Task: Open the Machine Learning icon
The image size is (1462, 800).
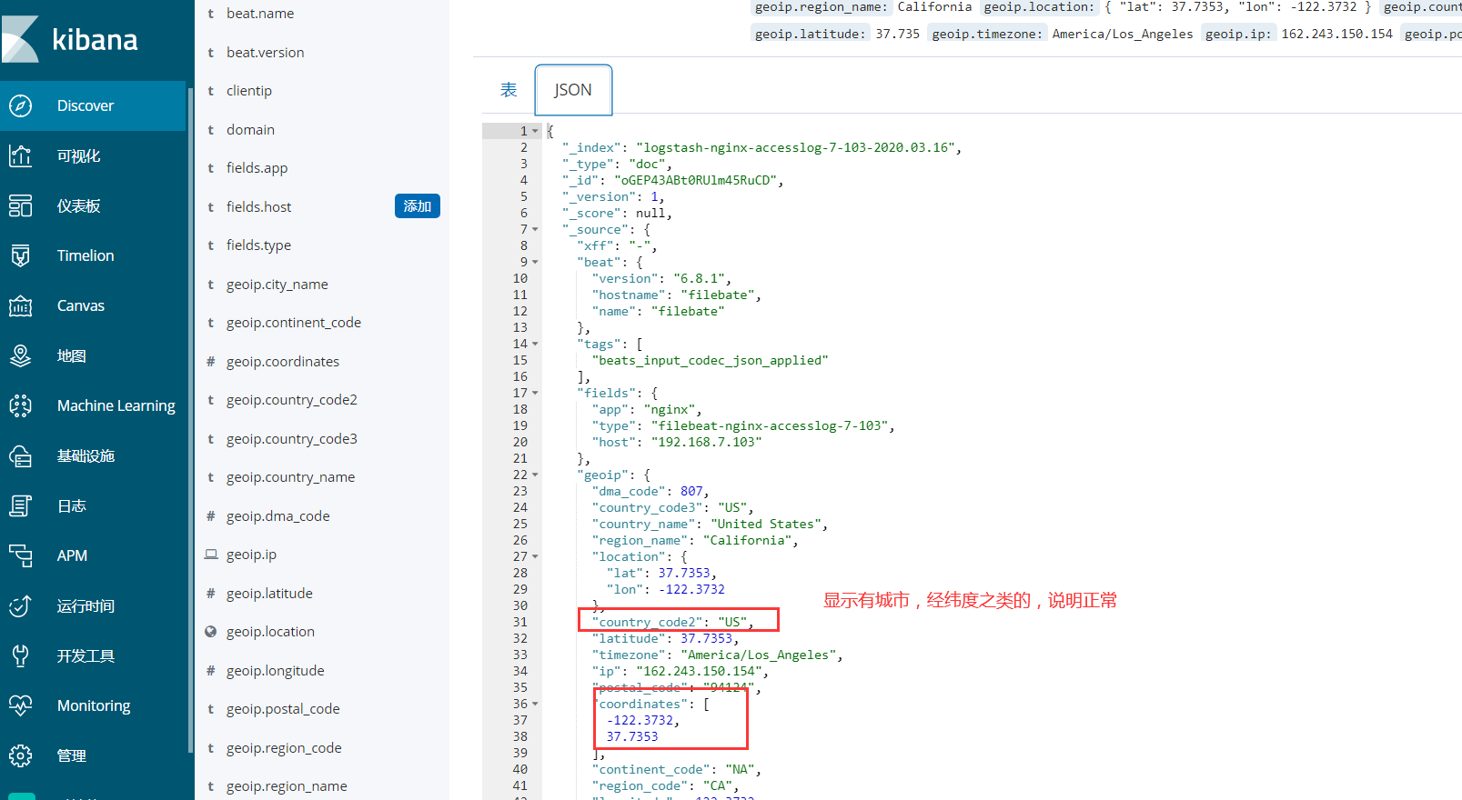Action: point(20,405)
